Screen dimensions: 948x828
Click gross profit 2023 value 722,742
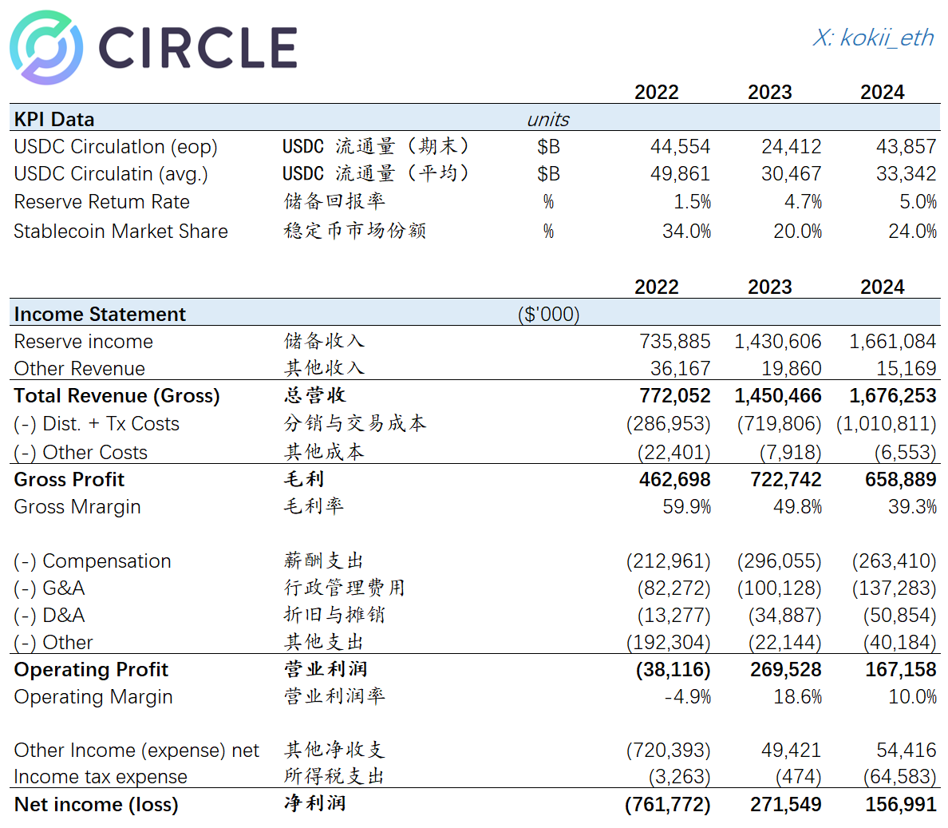(x=785, y=479)
